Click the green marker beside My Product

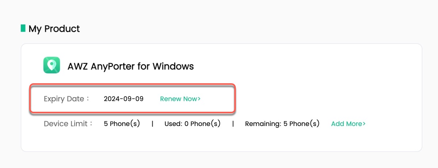coord(23,28)
